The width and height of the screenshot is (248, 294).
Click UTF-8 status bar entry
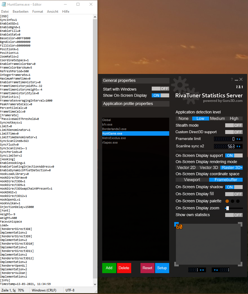point(70,290)
